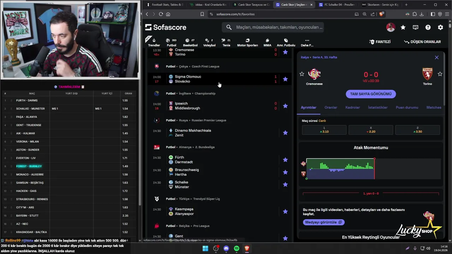This screenshot has height=254, width=452.
Task: Switch to the Puan durumu tab
Action: pyautogui.click(x=407, y=107)
